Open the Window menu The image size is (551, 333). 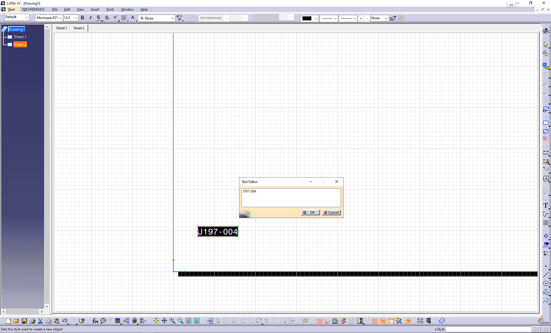[127, 9]
